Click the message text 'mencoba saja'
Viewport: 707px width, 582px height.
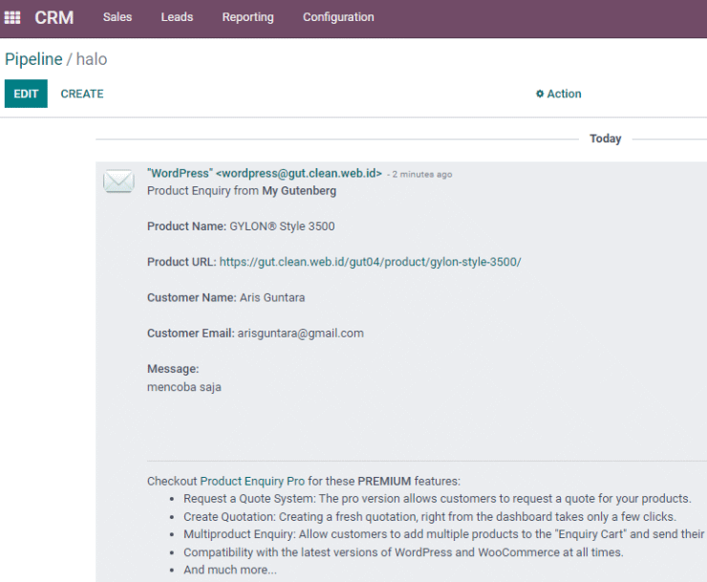click(184, 387)
